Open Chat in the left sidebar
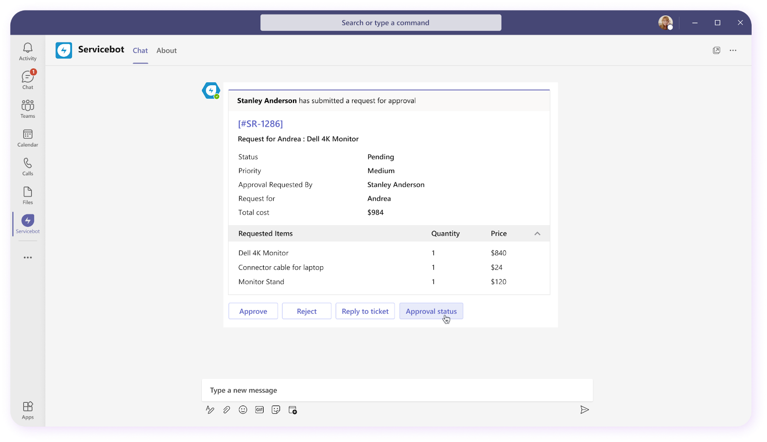 pos(28,80)
